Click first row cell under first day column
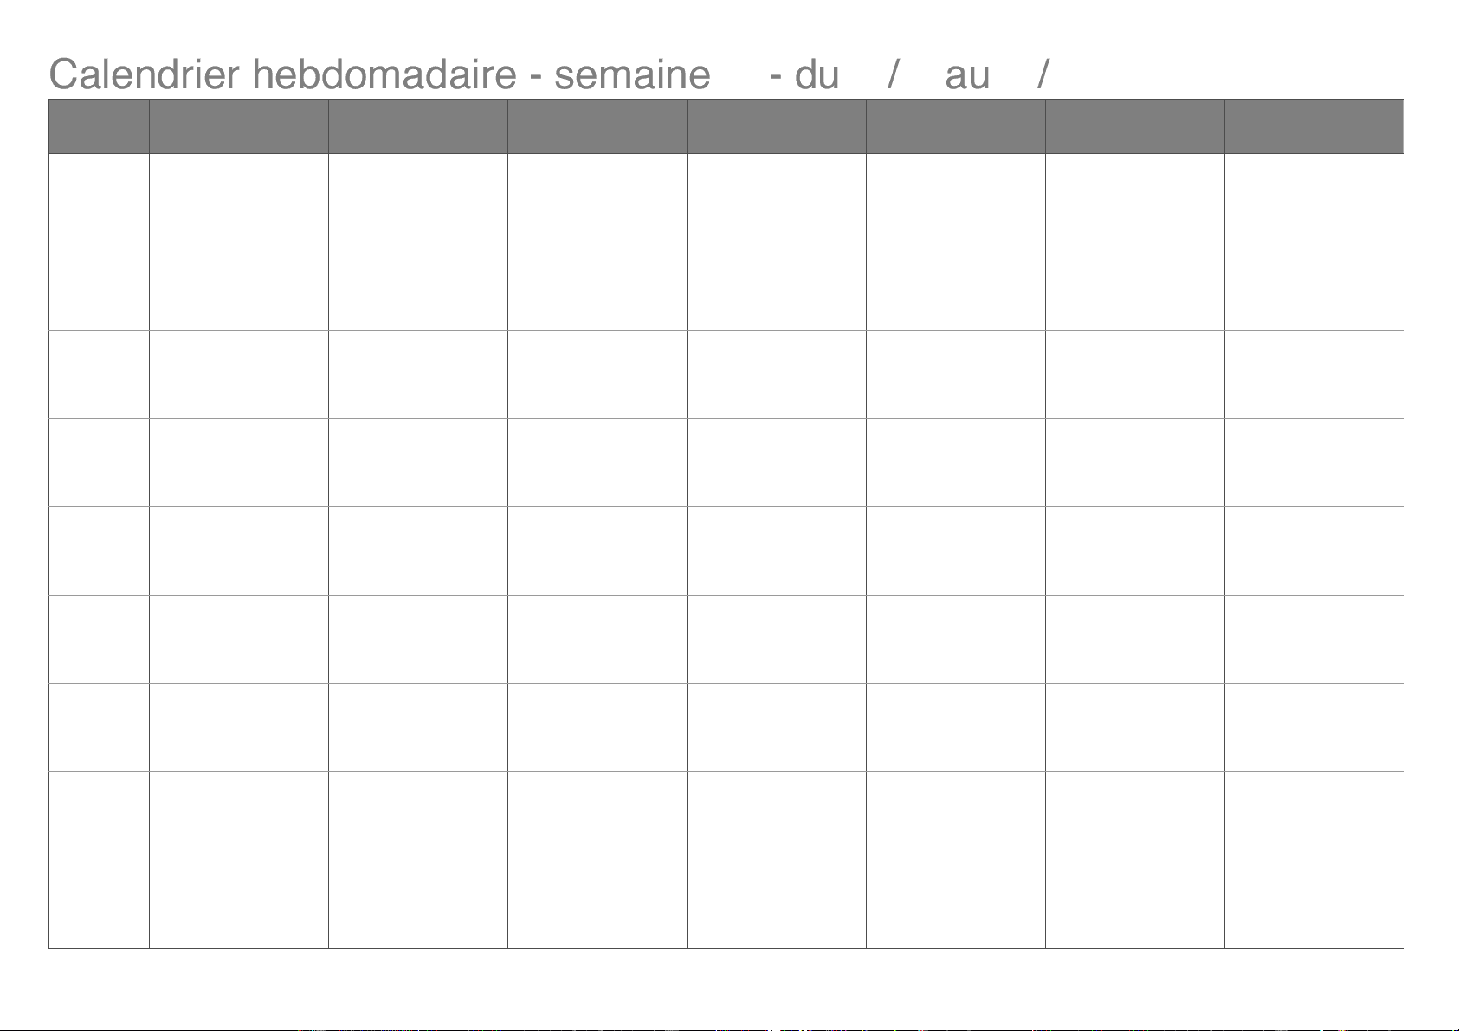 pos(238,197)
